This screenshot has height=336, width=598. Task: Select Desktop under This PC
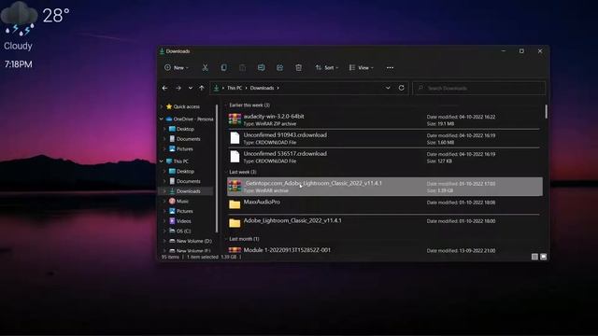[185, 171]
